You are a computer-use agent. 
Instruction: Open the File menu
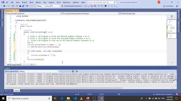[x=7, y=2]
